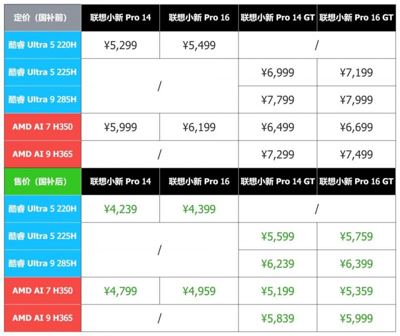This screenshot has height=336, width=400.
Task: Select the green ¥6,239 sale price
Action: click(277, 263)
